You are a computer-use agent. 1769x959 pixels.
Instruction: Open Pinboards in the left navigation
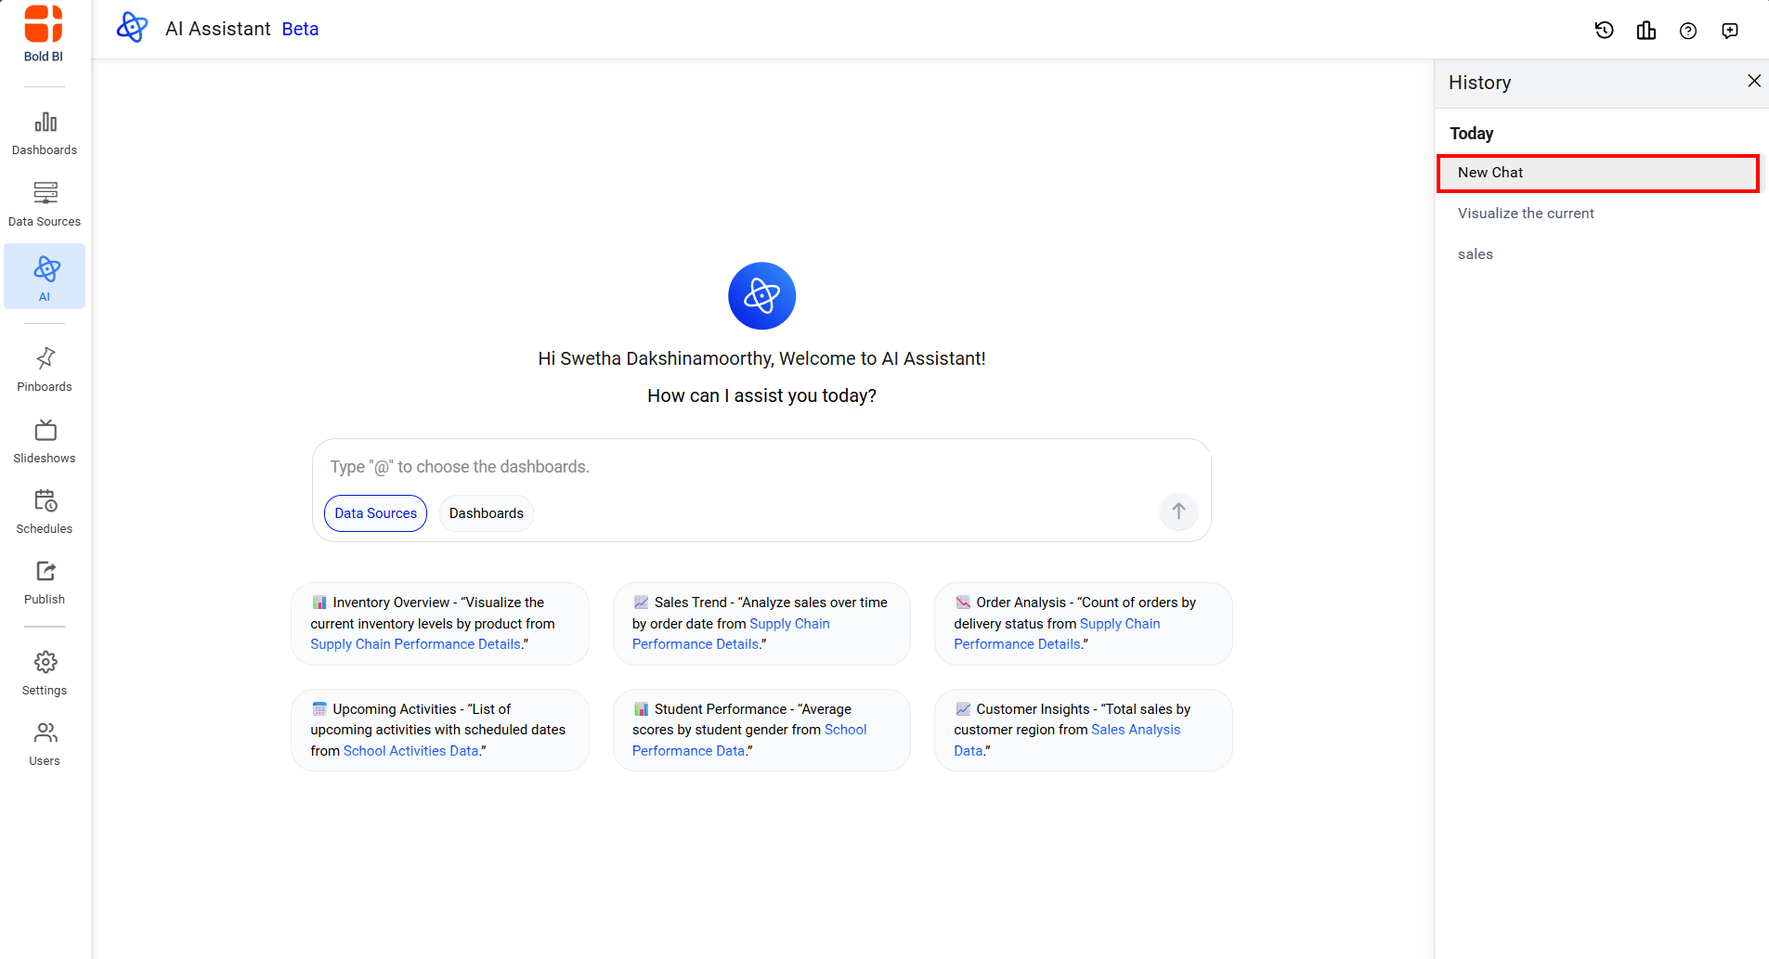(x=45, y=369)
